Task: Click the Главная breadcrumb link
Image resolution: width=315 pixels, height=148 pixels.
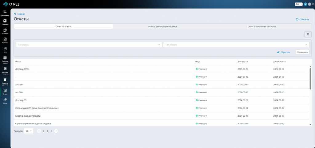Action: [21, 14]
